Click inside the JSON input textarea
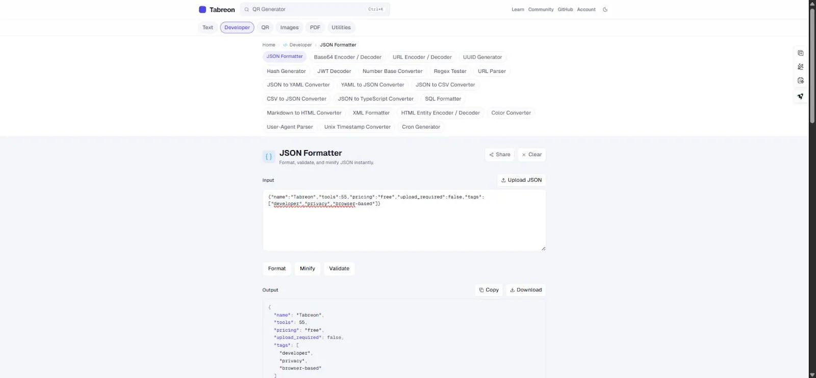 pos(404,220)
